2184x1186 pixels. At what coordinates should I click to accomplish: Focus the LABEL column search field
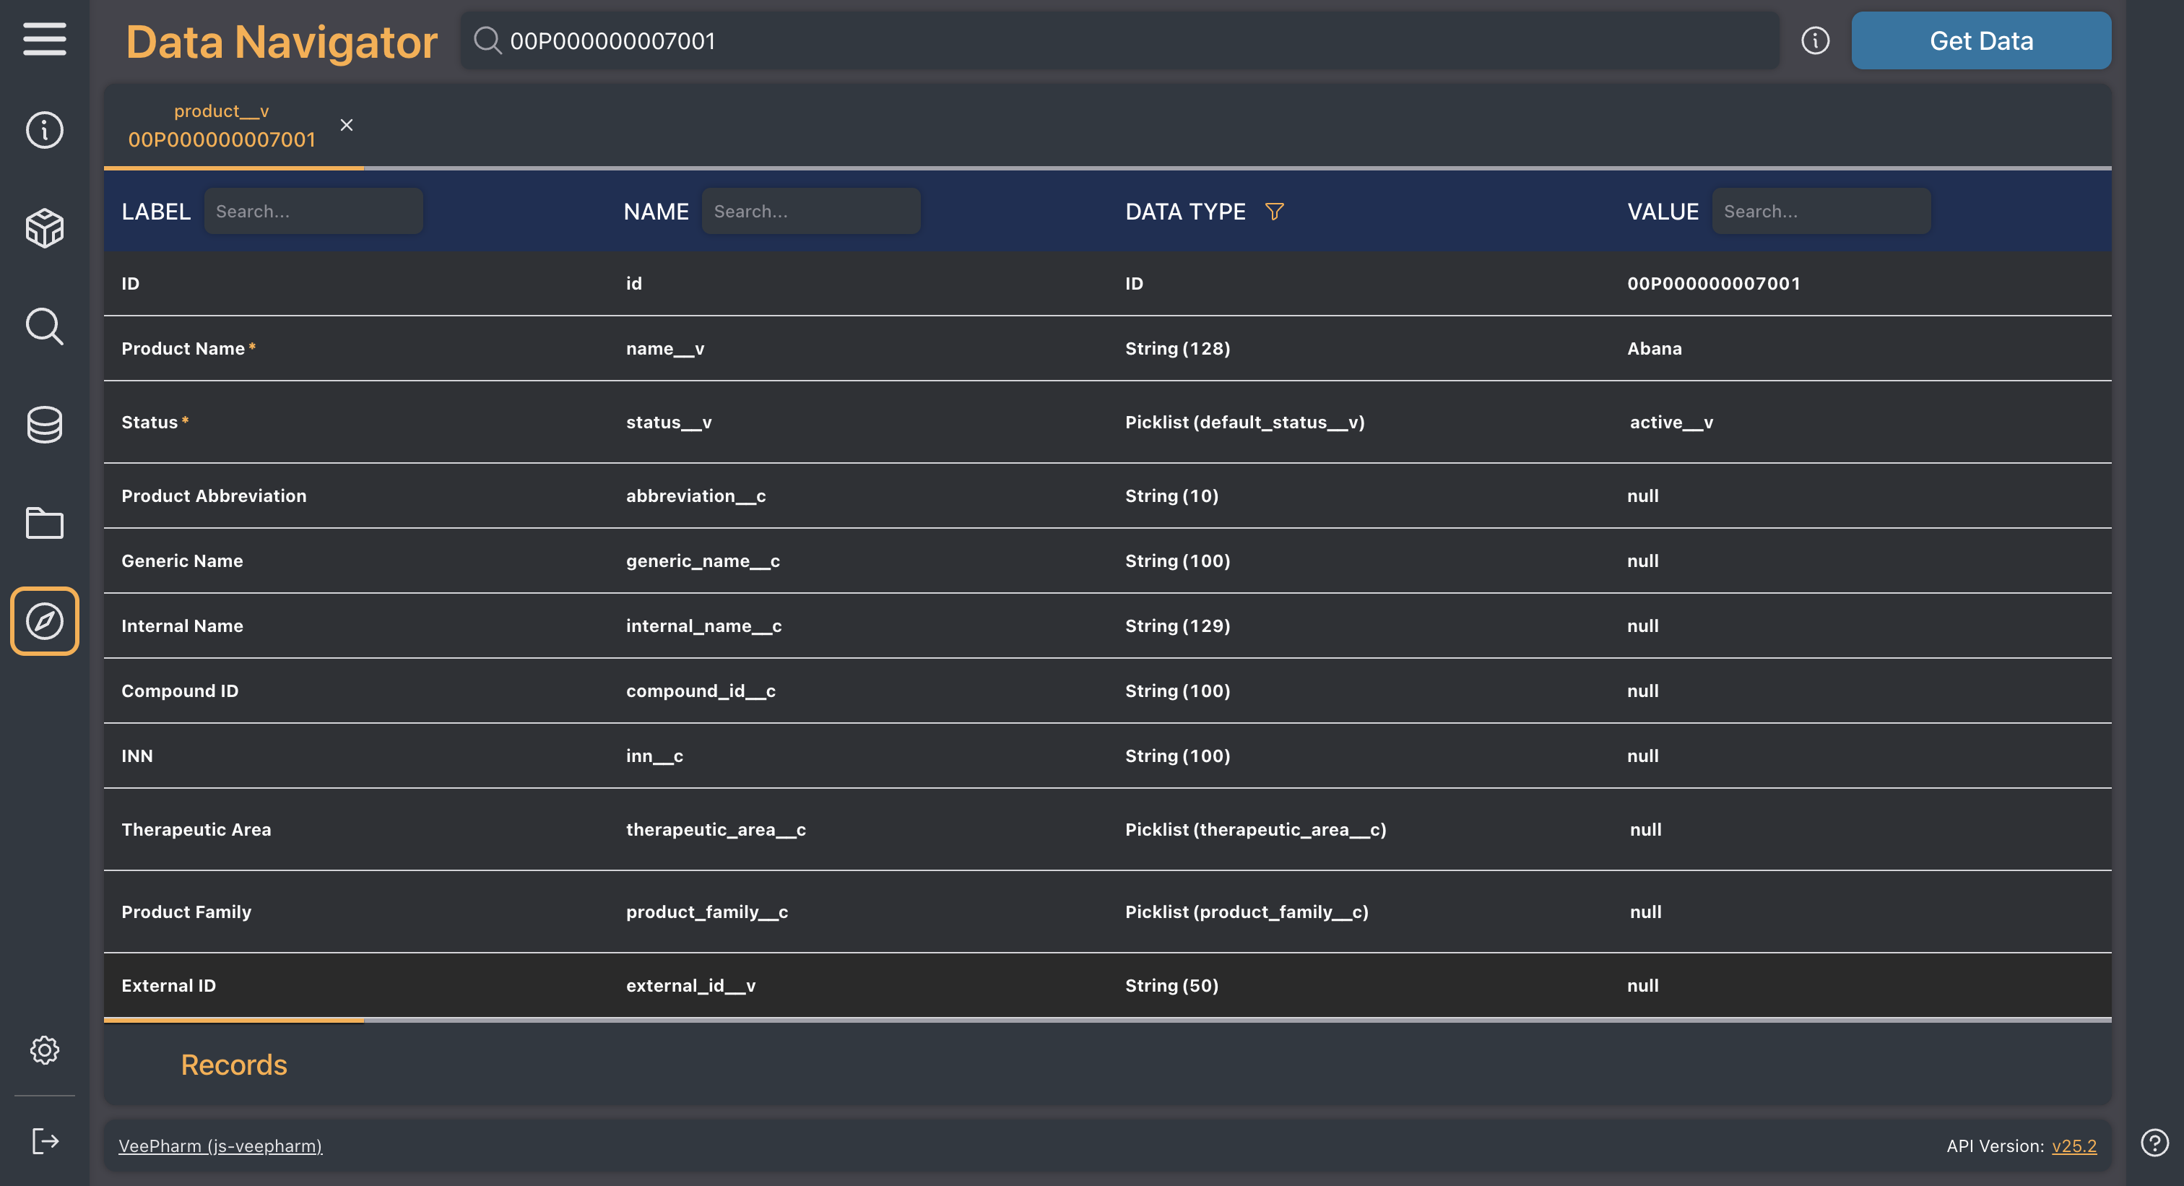(x=313, y=212)
